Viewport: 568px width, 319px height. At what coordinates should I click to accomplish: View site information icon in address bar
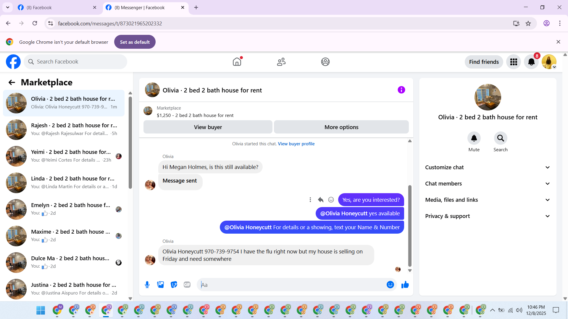pyautogui.click(x=51, y=23)
